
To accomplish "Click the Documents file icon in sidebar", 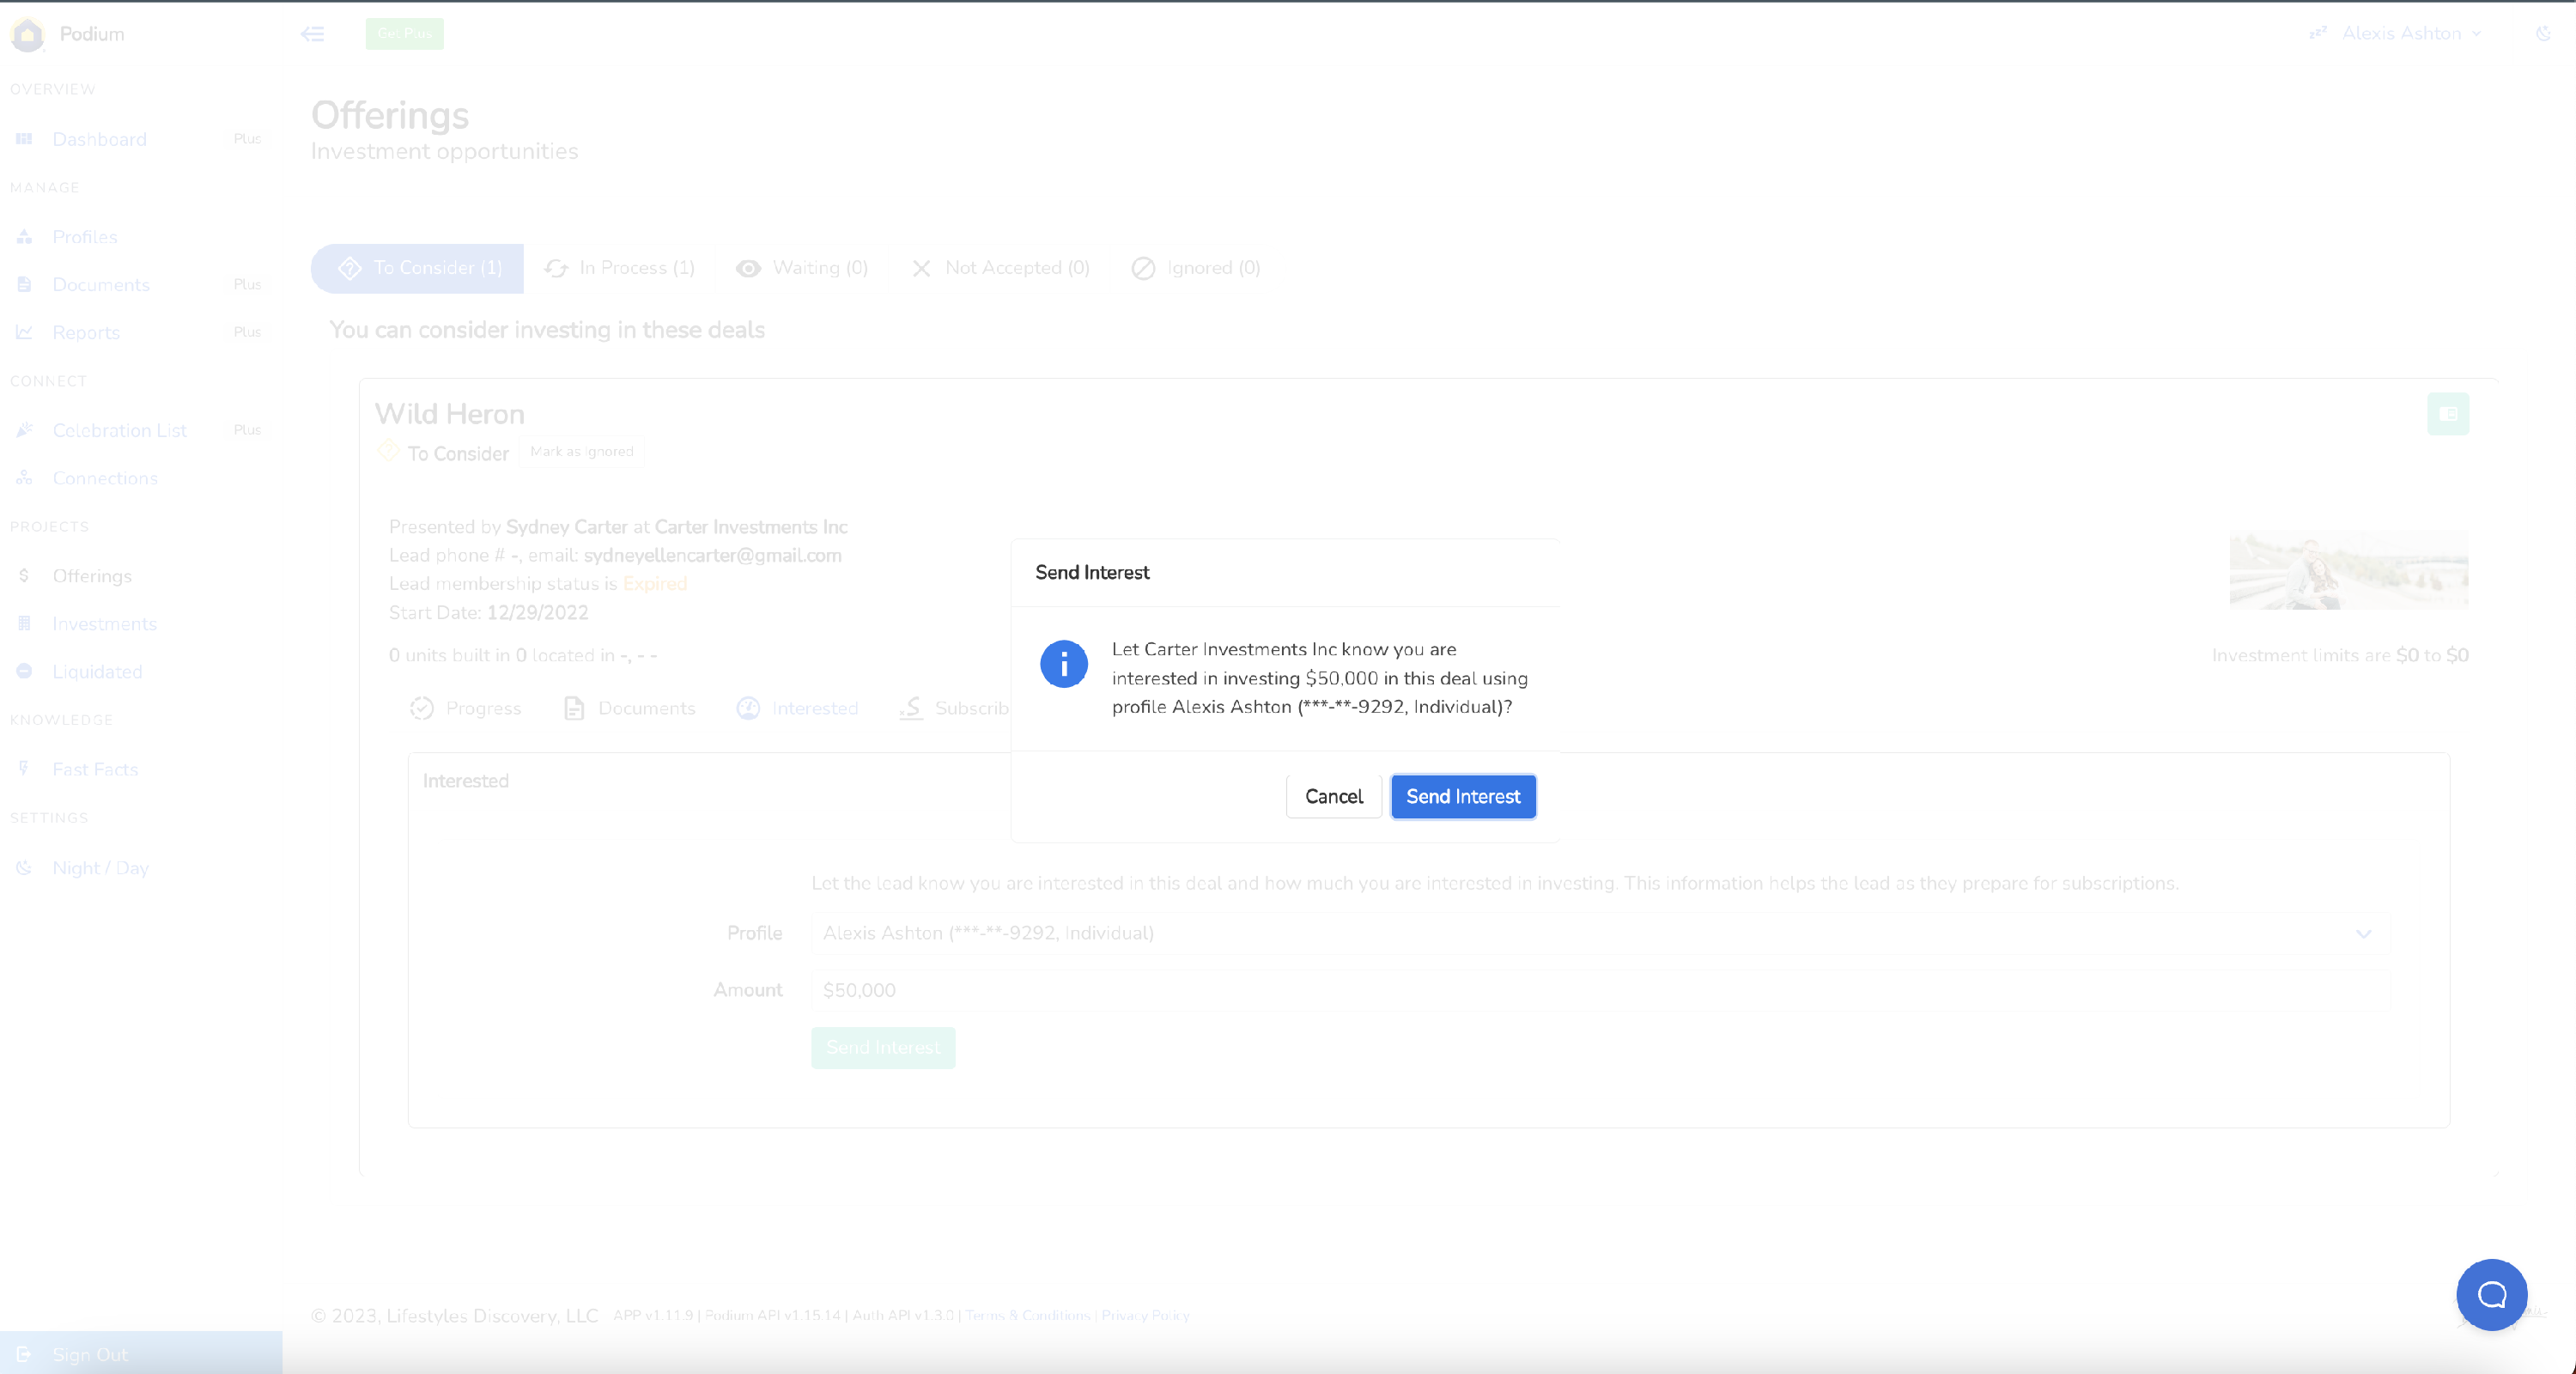I will tap(24, 285).
